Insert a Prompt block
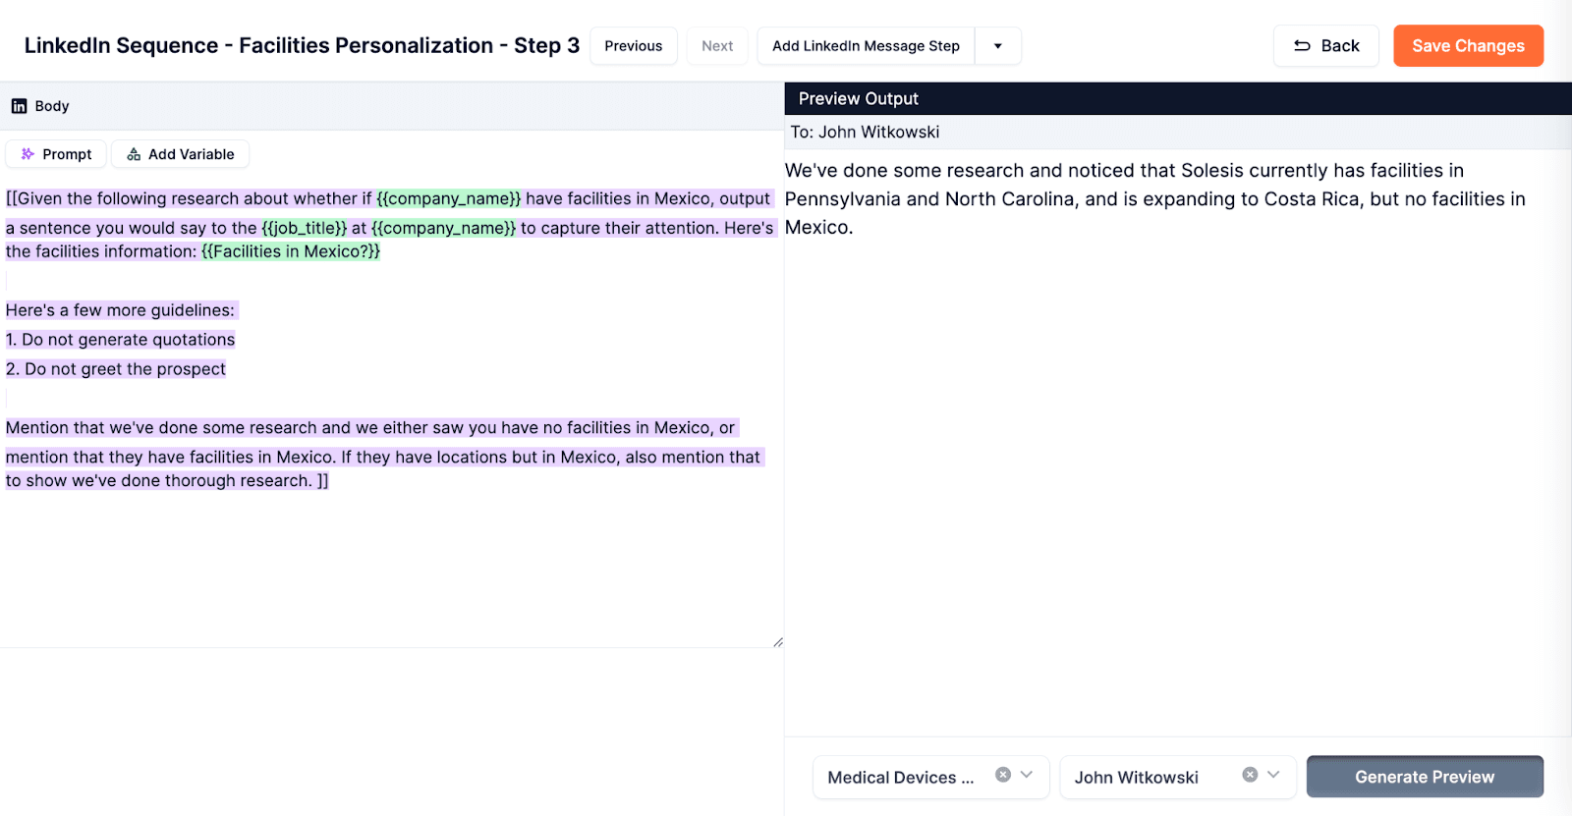Screen dimensions: 1572x816 [x=56, y=154]
